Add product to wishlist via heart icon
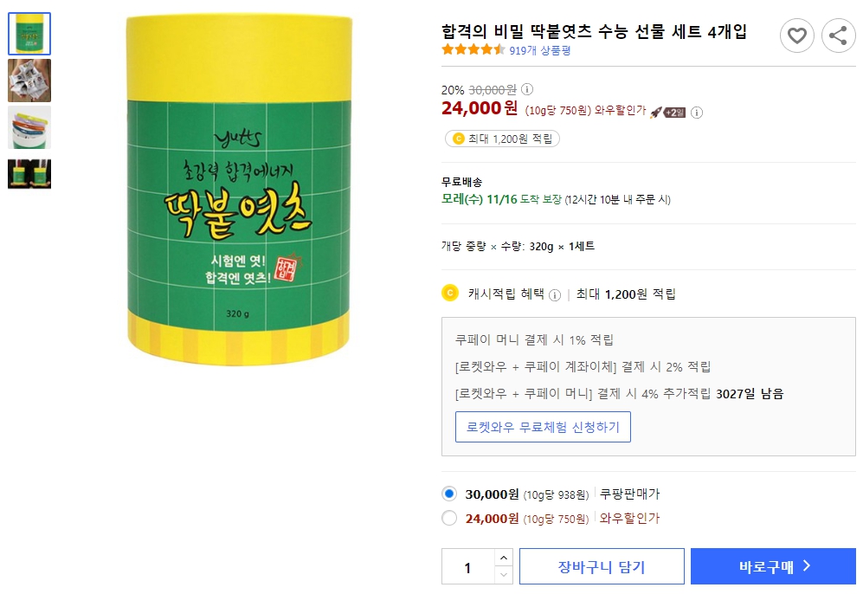Image resolution: width=863 pixels, height=594 pixels. [x=797, y=36]
